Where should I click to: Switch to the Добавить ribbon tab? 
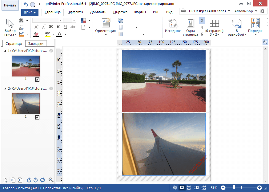click(98, 12)
